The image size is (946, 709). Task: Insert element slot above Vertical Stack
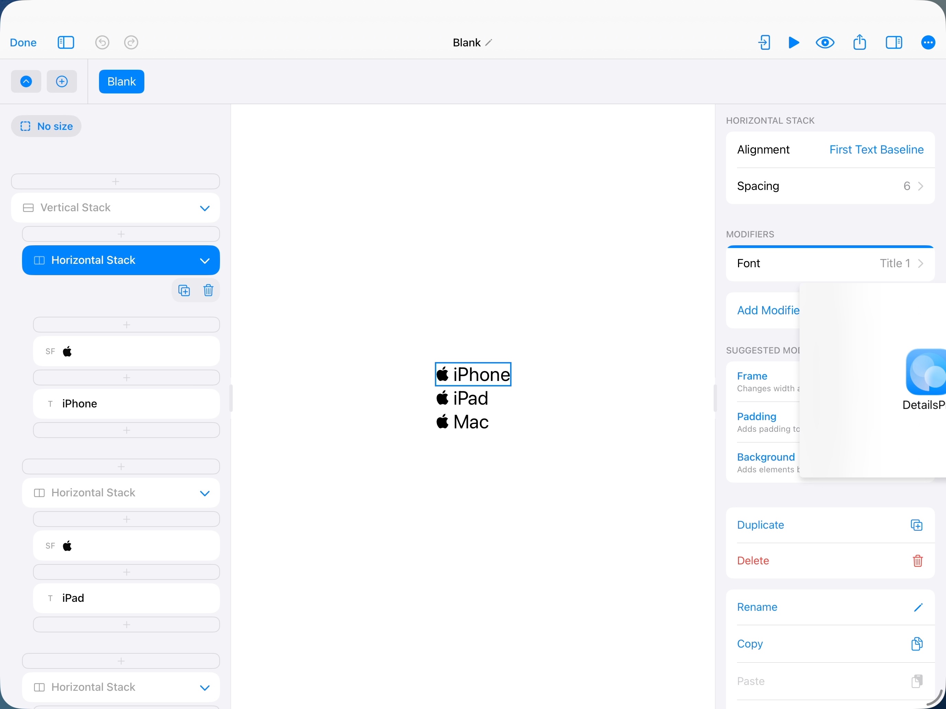115,182
